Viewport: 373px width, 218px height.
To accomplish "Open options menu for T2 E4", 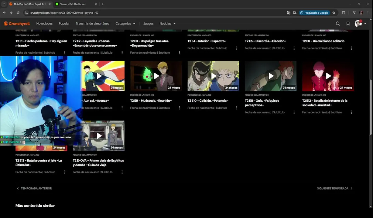I will point(237,48).
